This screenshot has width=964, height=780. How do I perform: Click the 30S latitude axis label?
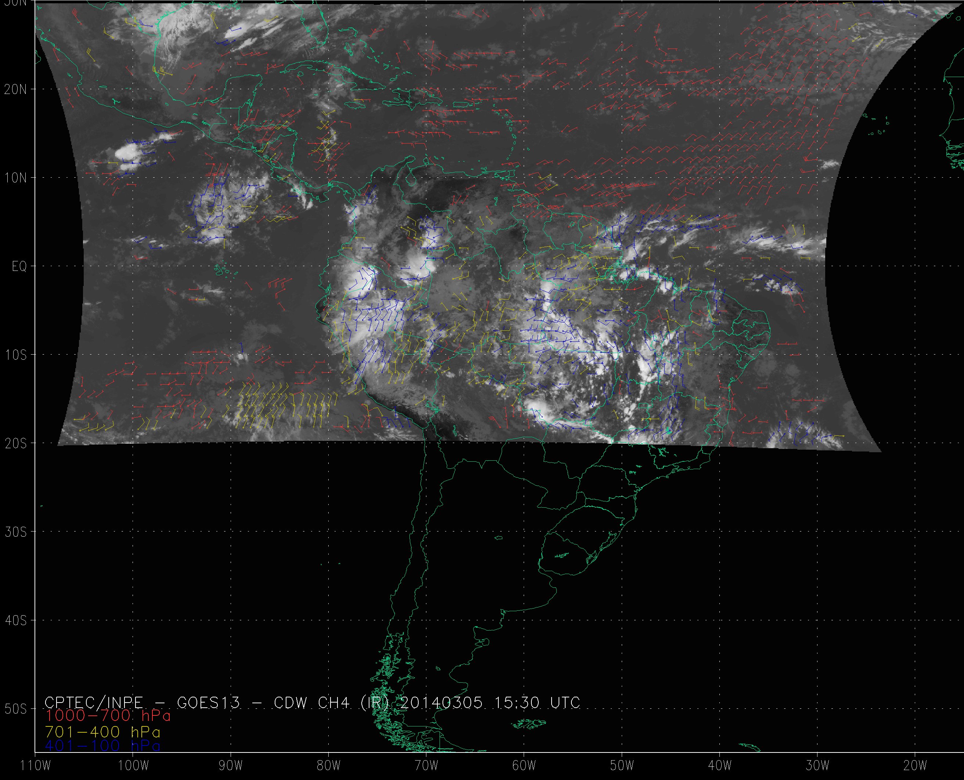click(x=15, y=532)
